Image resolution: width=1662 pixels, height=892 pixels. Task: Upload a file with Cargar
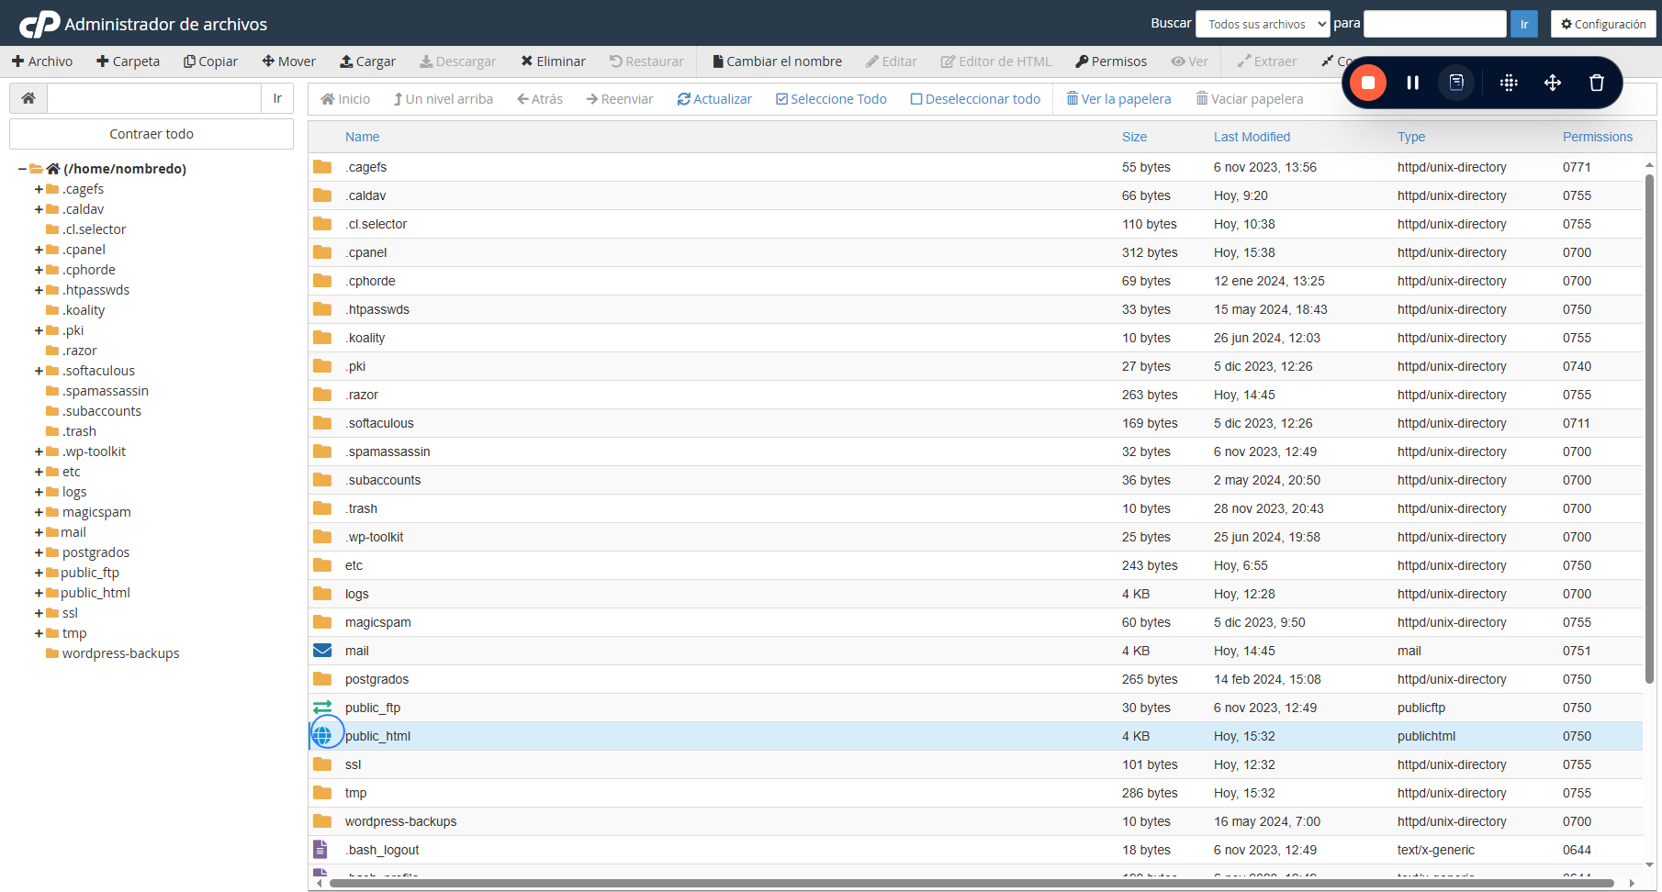click(x=367, y=61)
